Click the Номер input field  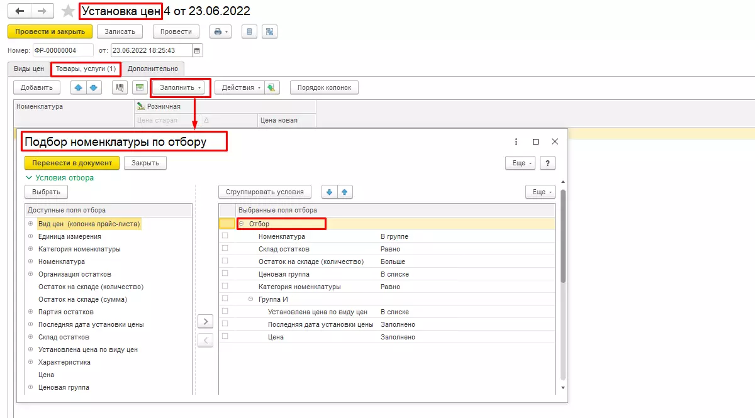62,50
